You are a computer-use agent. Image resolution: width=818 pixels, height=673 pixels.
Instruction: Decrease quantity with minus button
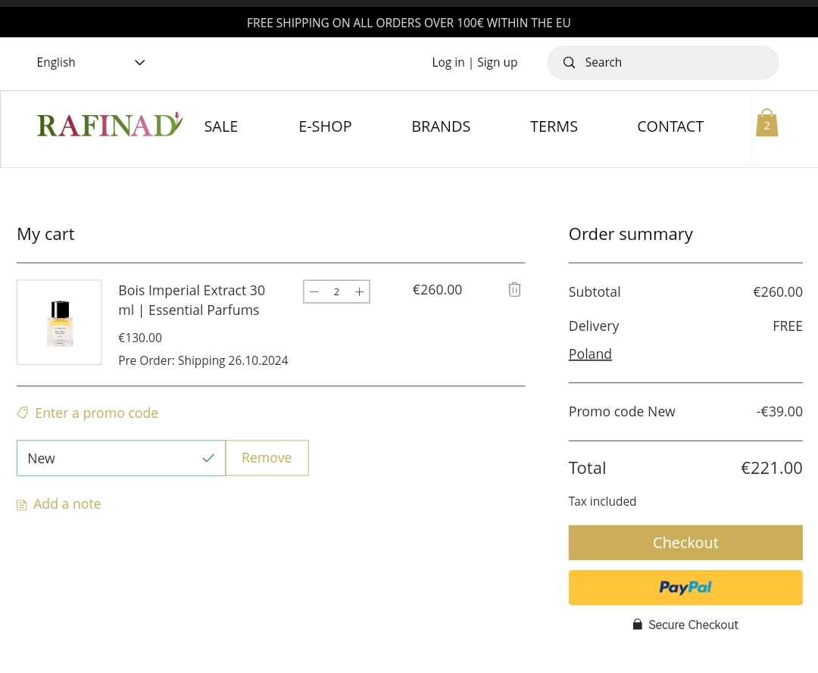[x=314, y=292]
